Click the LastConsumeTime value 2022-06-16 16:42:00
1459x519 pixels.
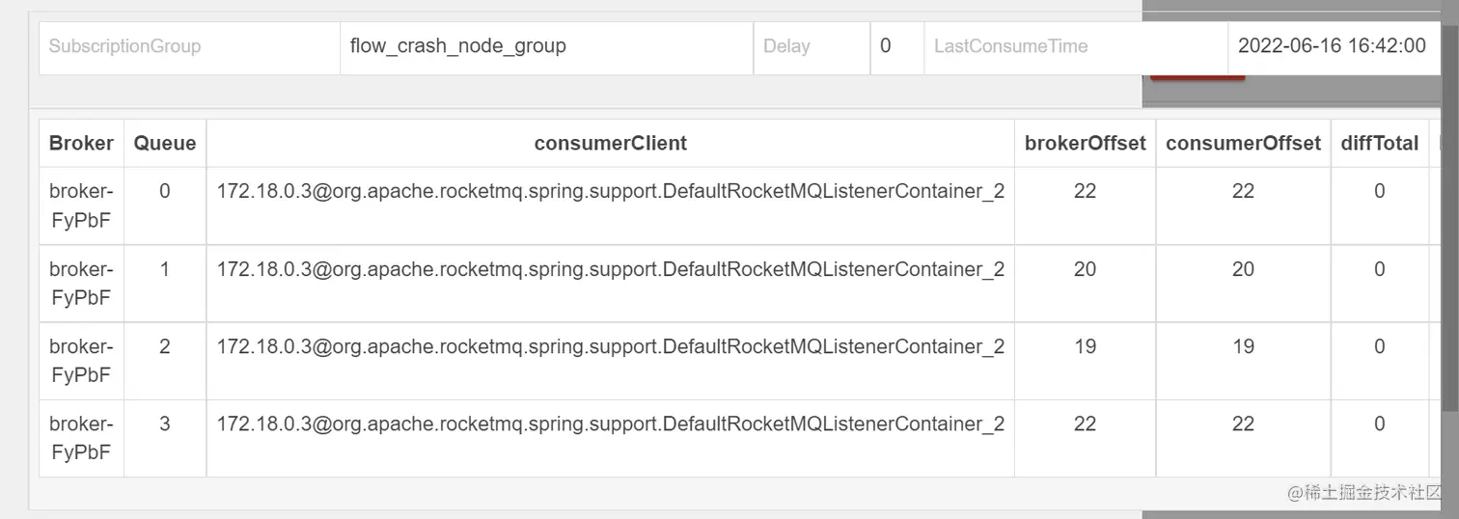coord(1331,46)
